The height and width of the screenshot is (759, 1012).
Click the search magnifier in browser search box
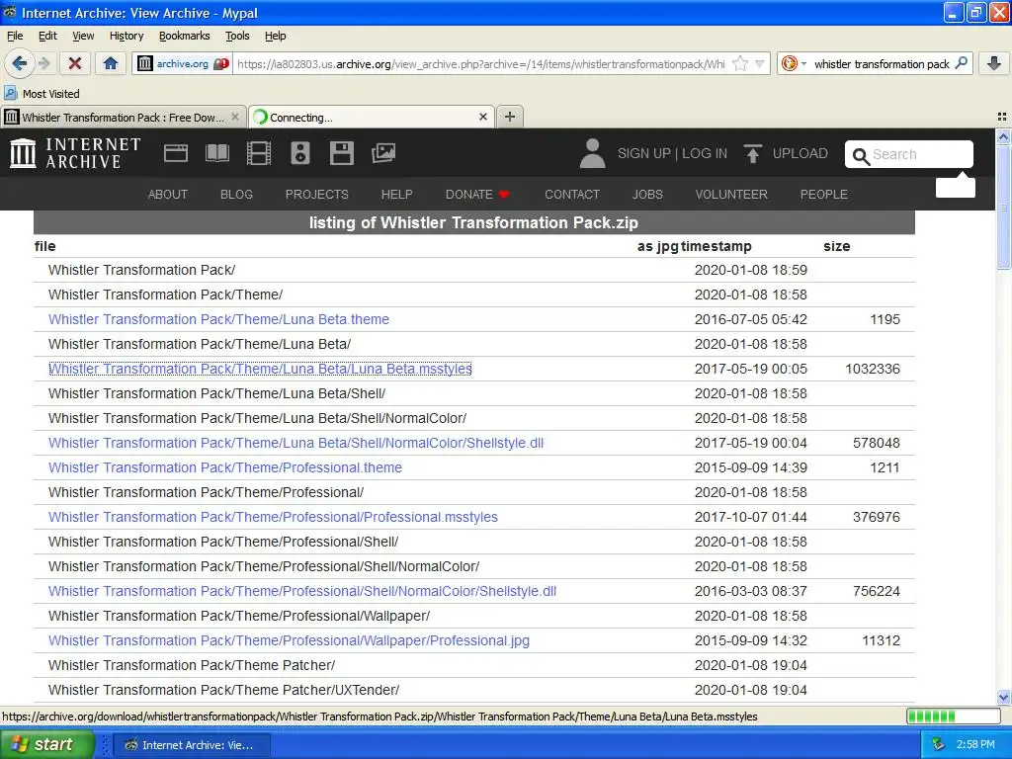(x=961, y=63)
